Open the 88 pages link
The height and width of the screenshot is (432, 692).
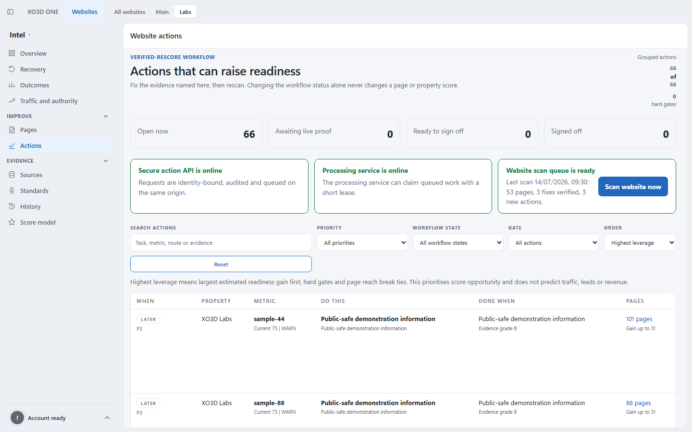[639, 403]
